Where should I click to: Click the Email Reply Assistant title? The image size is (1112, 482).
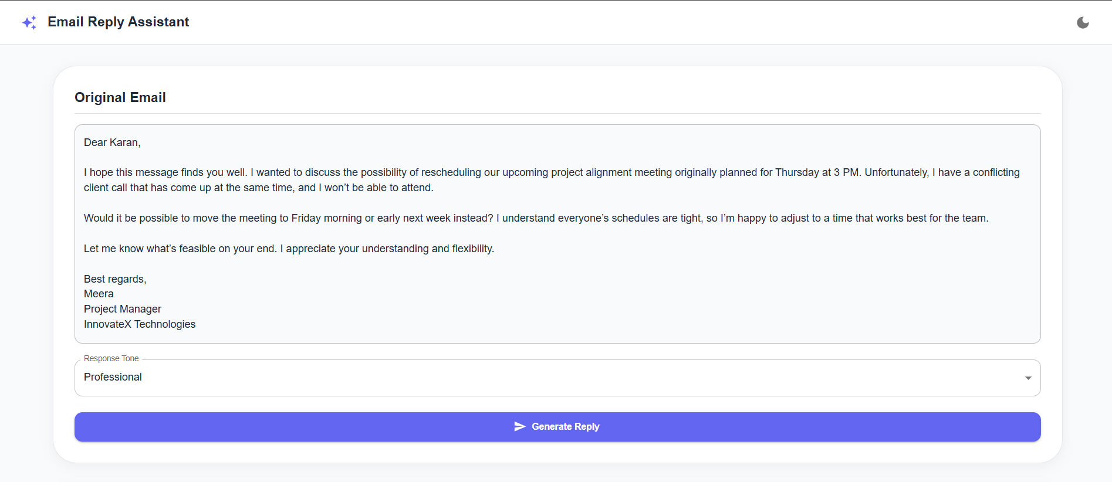point(118,22)
